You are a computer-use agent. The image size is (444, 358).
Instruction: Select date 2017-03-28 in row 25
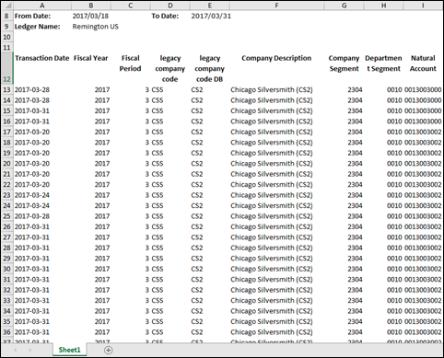42,216
